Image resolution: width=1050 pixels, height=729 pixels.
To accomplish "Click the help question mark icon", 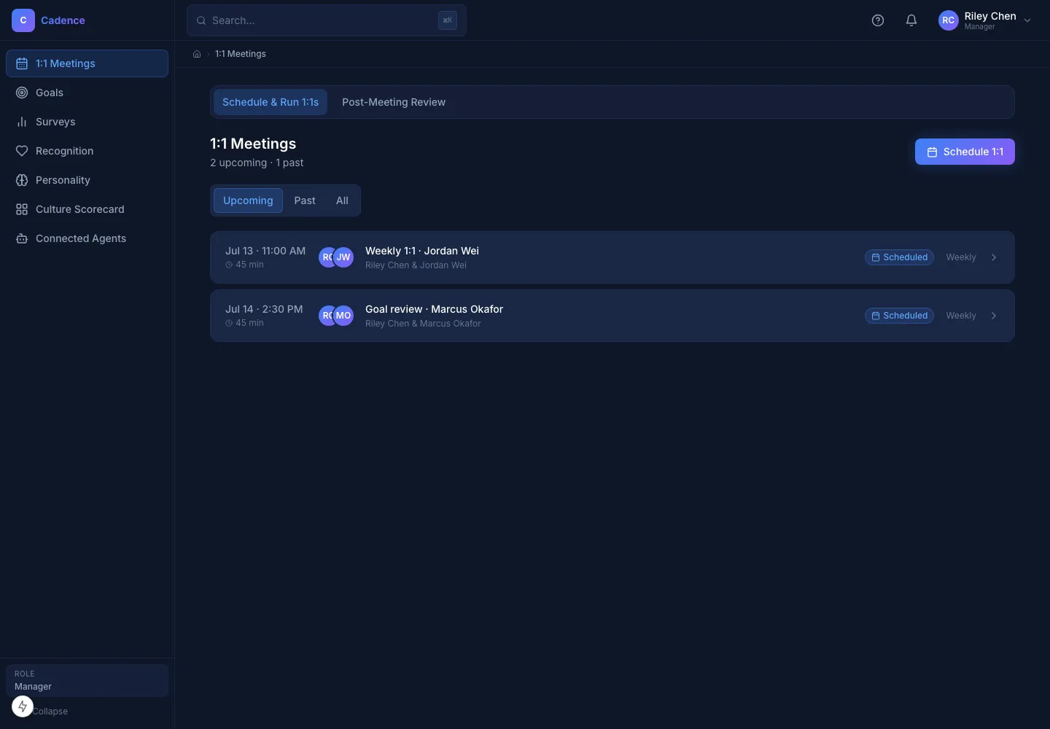I will [878, 20].
